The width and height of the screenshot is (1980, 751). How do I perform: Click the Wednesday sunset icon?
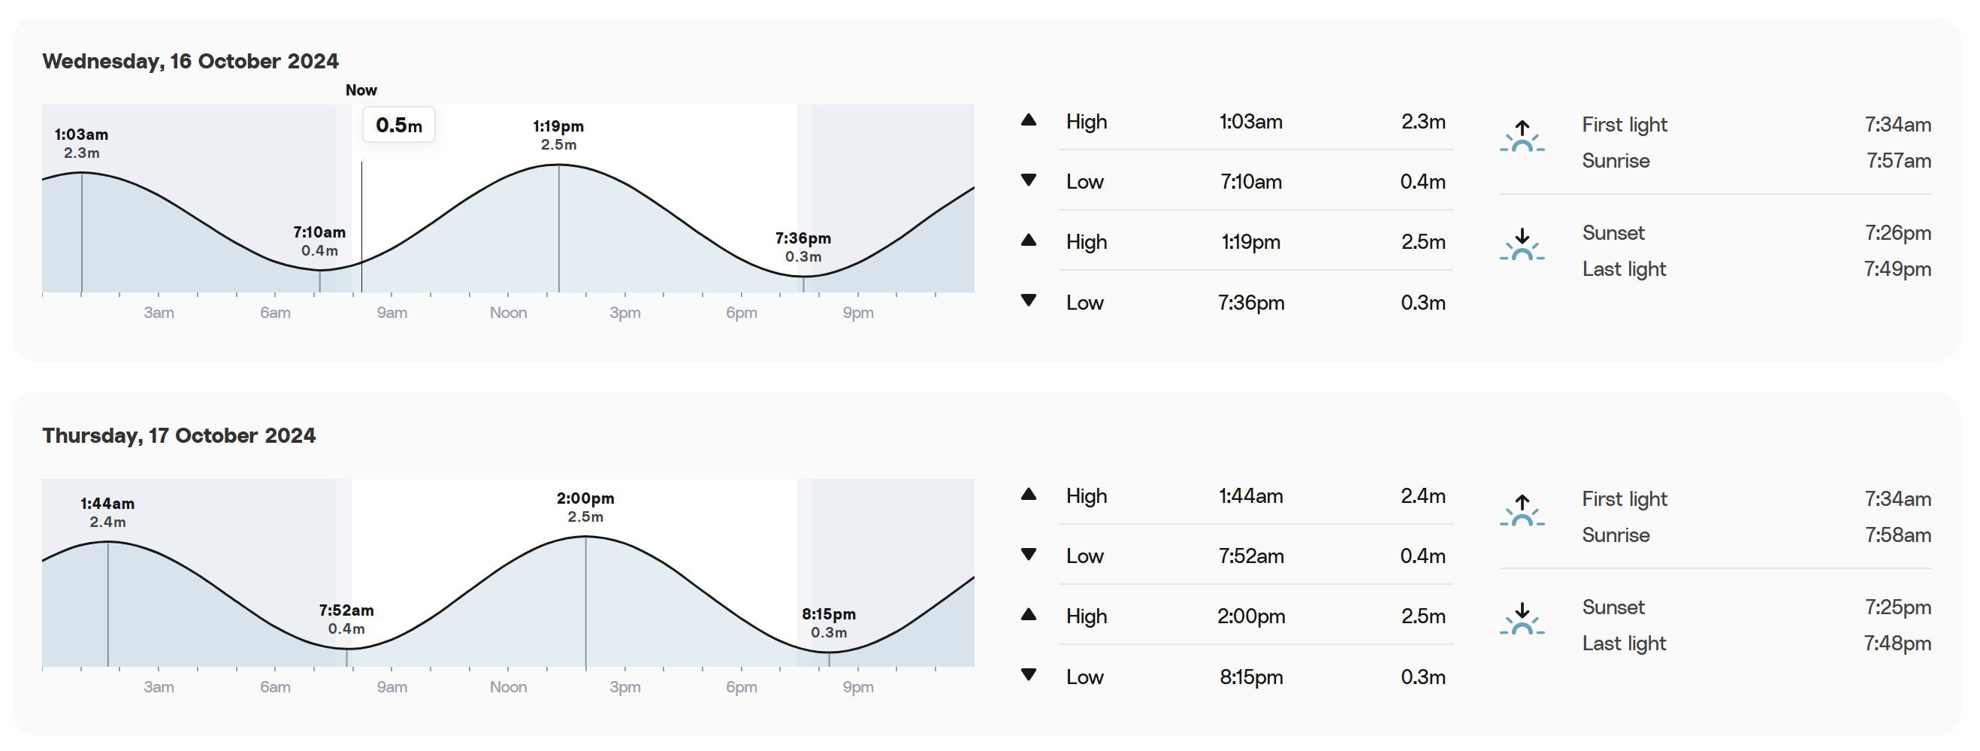click(1521, 244)
